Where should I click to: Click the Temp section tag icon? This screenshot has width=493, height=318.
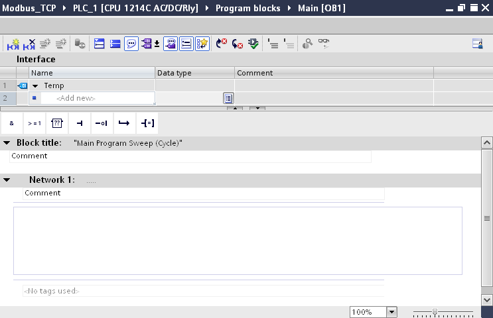23,85
